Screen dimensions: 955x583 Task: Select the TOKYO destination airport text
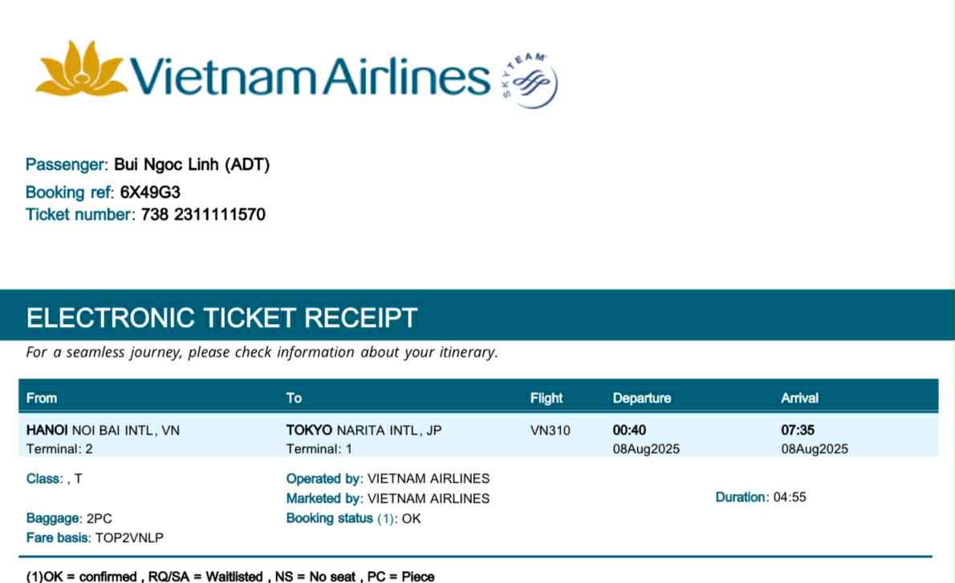pyautogui.click(x=364, y=431)
